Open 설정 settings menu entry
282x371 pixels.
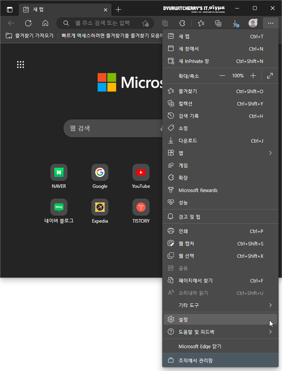pos(220,320)
